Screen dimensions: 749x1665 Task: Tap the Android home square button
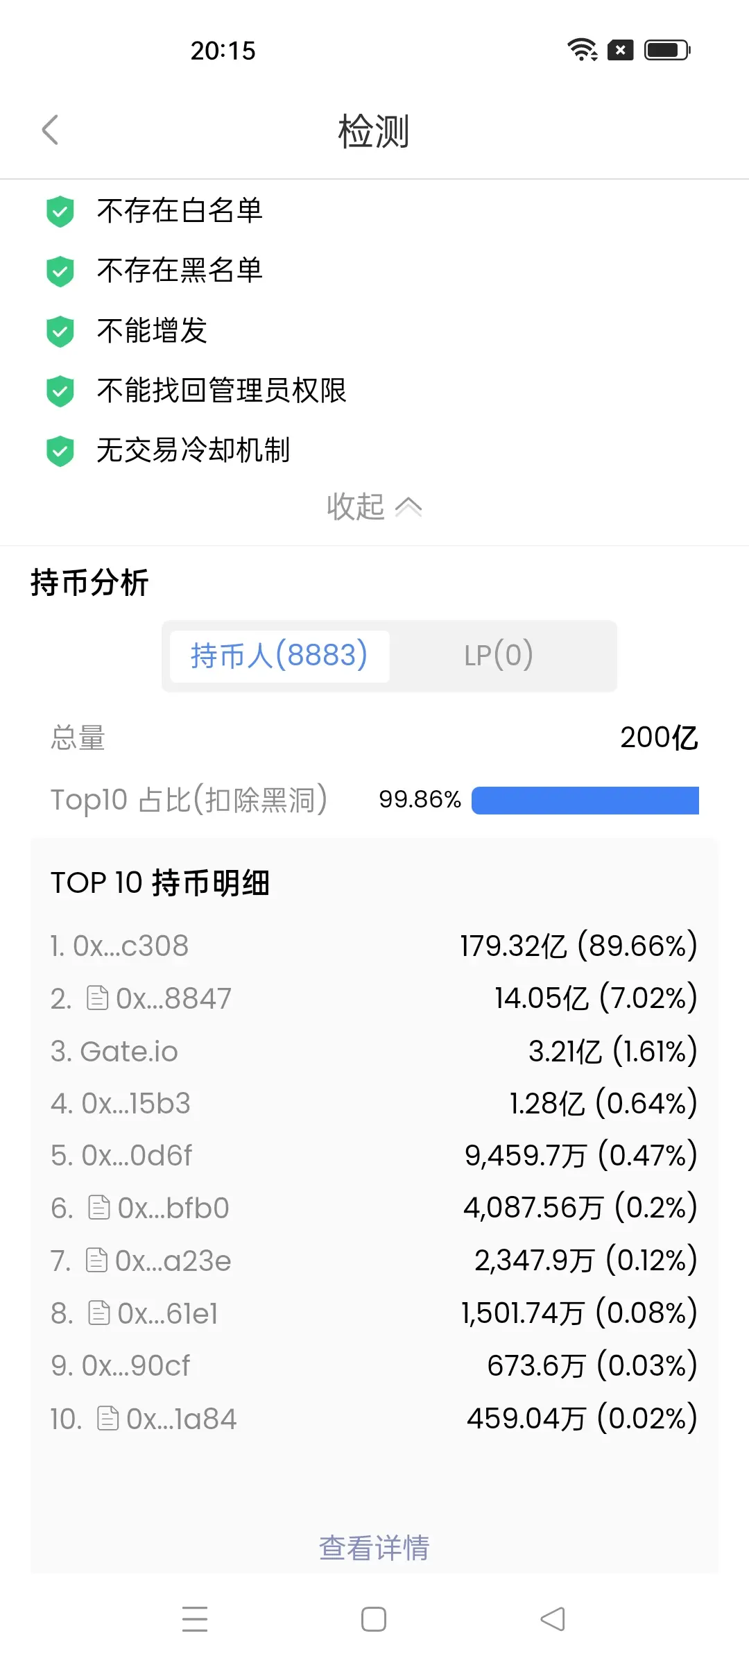pos(374,1619)
